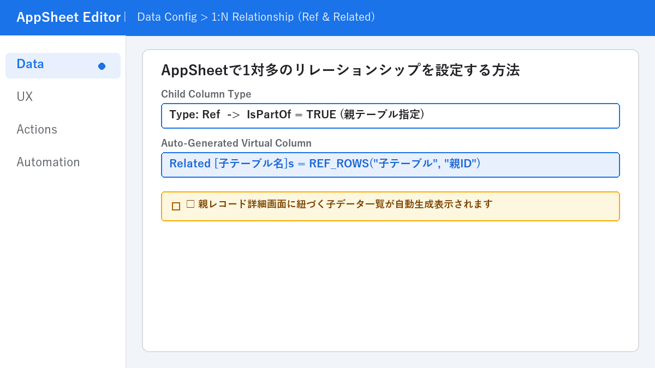
Task: Click the Child Column Type label
Action: tap(206, 94)
